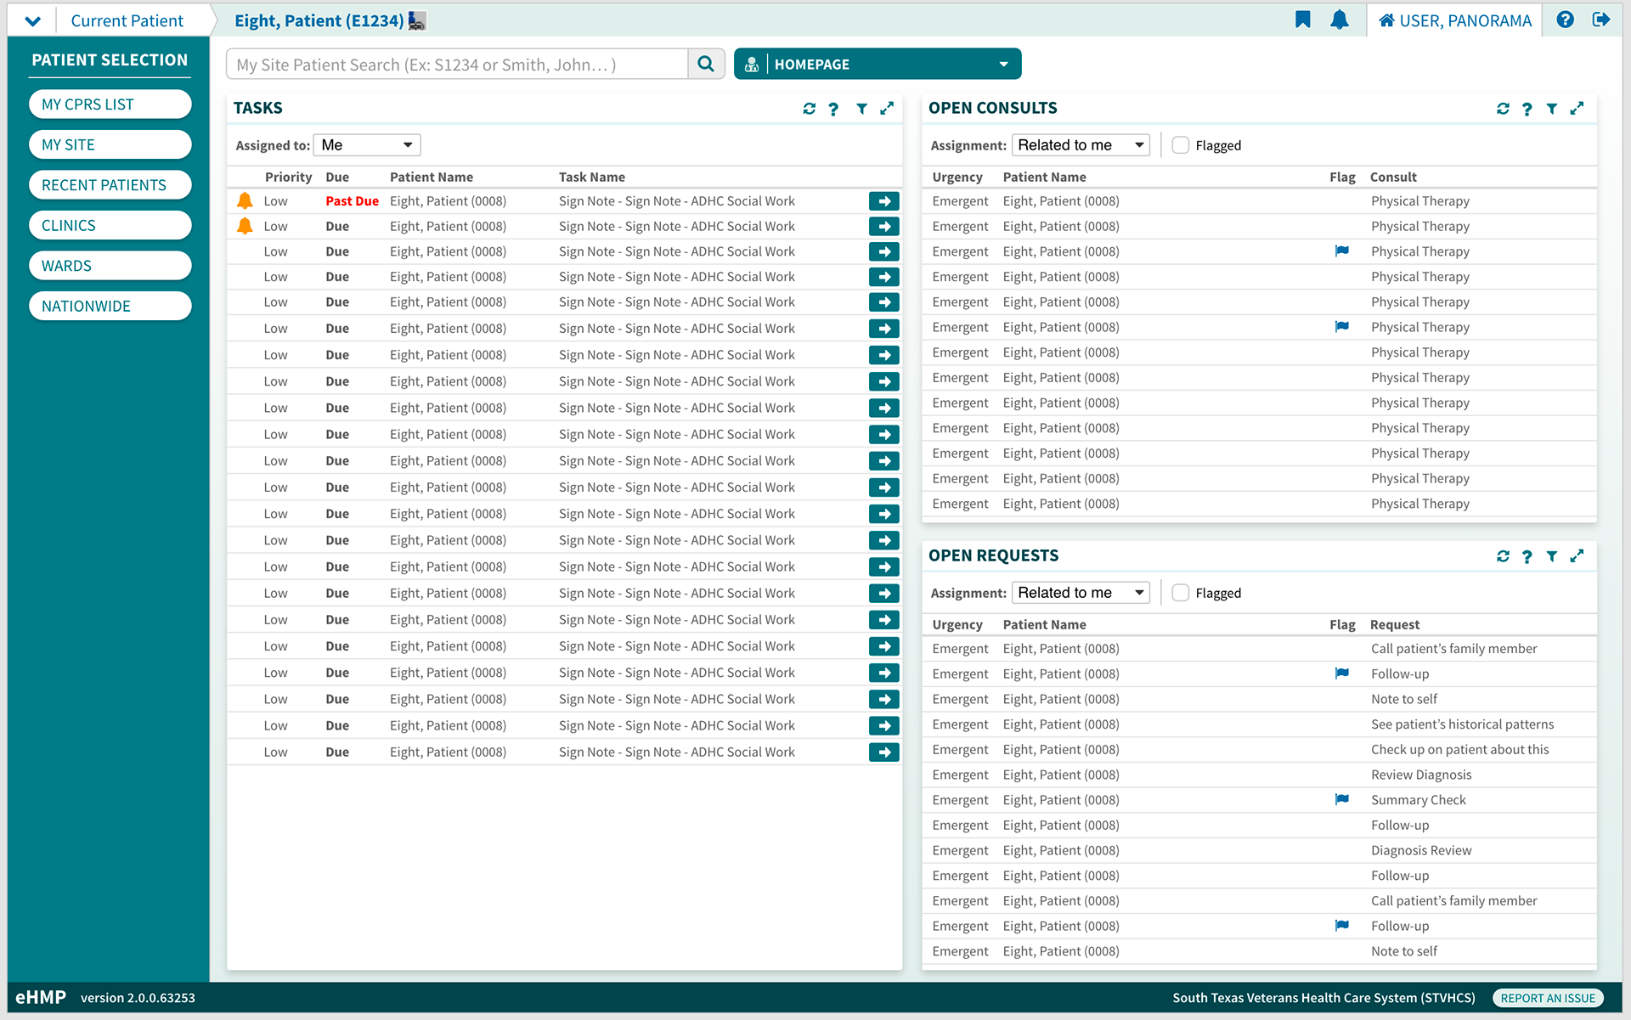1631x1020 pixels.
Task: Click help icon in Tasks panel
Action: tap(833, 109)
